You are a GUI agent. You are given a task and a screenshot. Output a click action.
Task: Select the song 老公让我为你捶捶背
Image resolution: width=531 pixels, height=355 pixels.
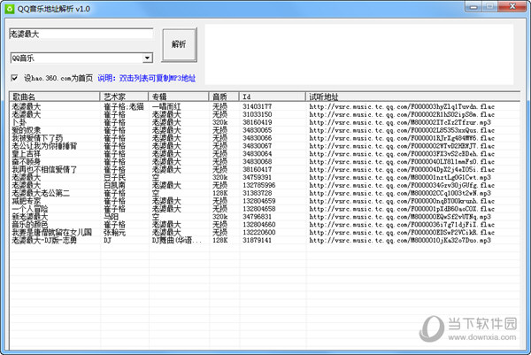[44, 146]
